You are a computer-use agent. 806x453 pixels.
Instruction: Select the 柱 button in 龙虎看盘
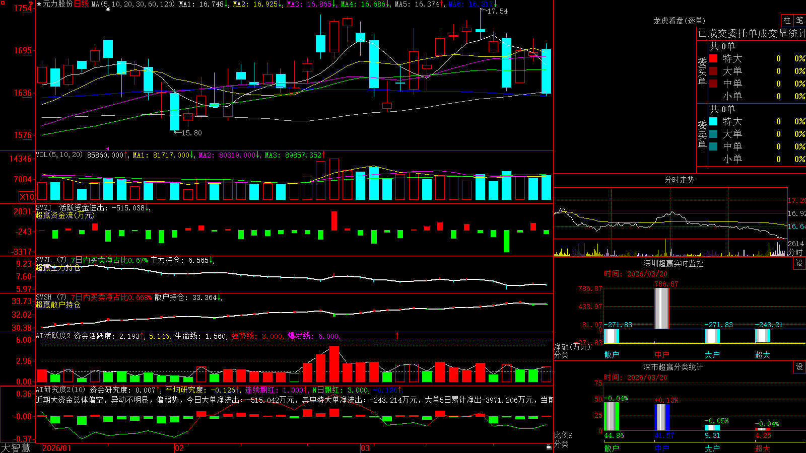coord(787,20)
